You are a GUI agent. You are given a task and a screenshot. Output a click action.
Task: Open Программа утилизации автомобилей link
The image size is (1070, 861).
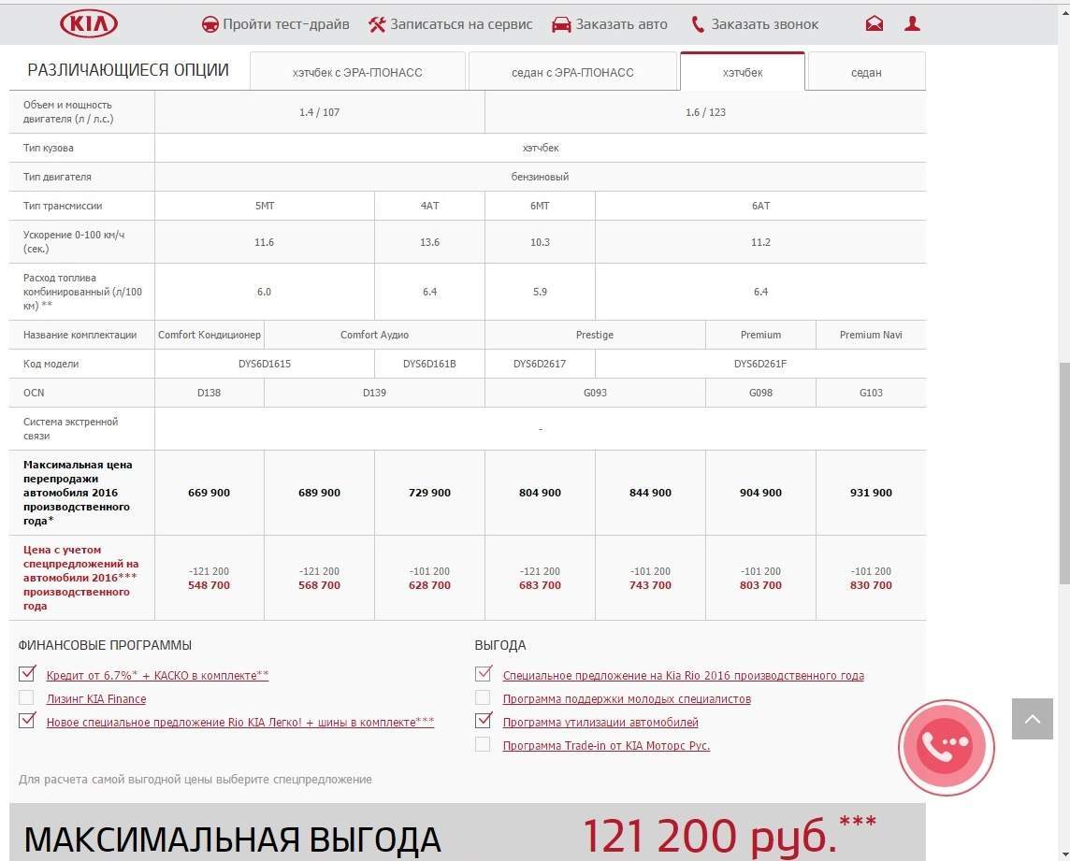600,722
